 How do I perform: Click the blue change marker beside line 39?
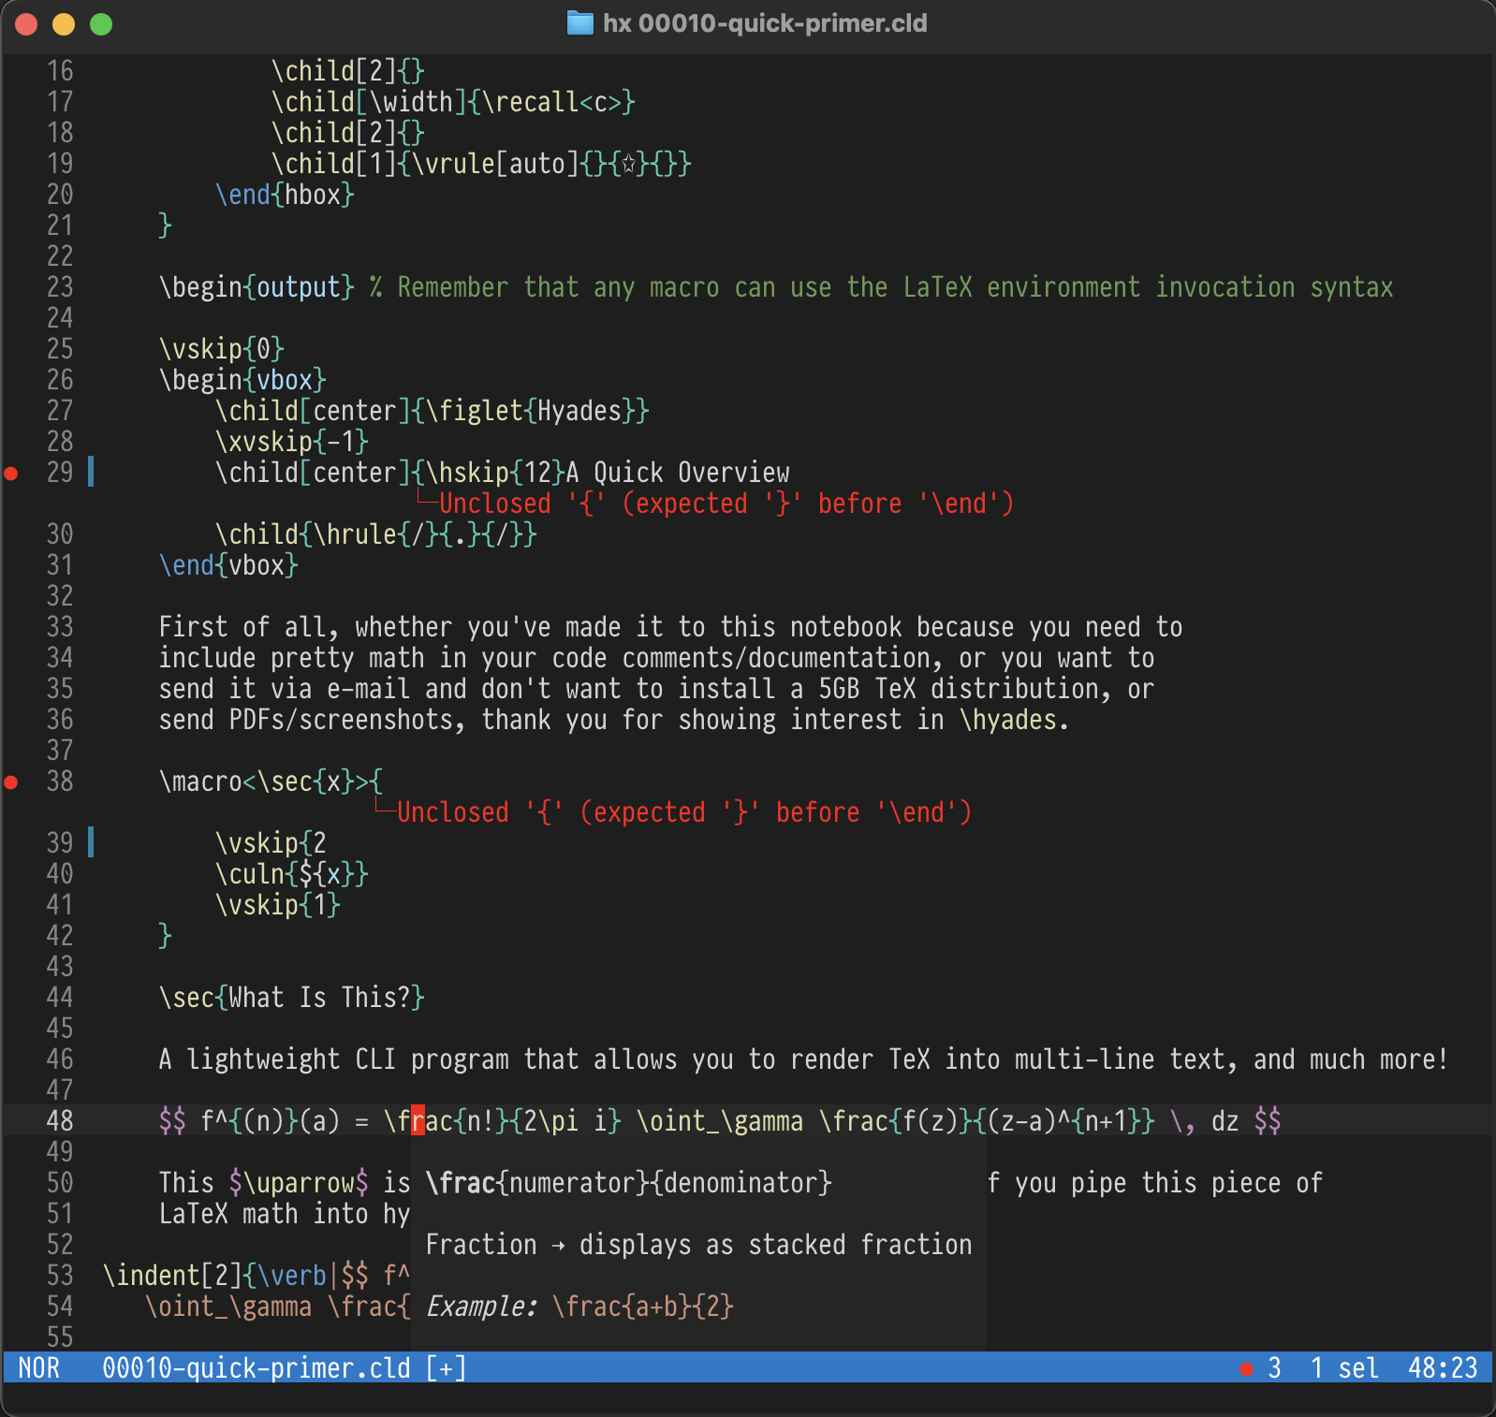point(91,842)
